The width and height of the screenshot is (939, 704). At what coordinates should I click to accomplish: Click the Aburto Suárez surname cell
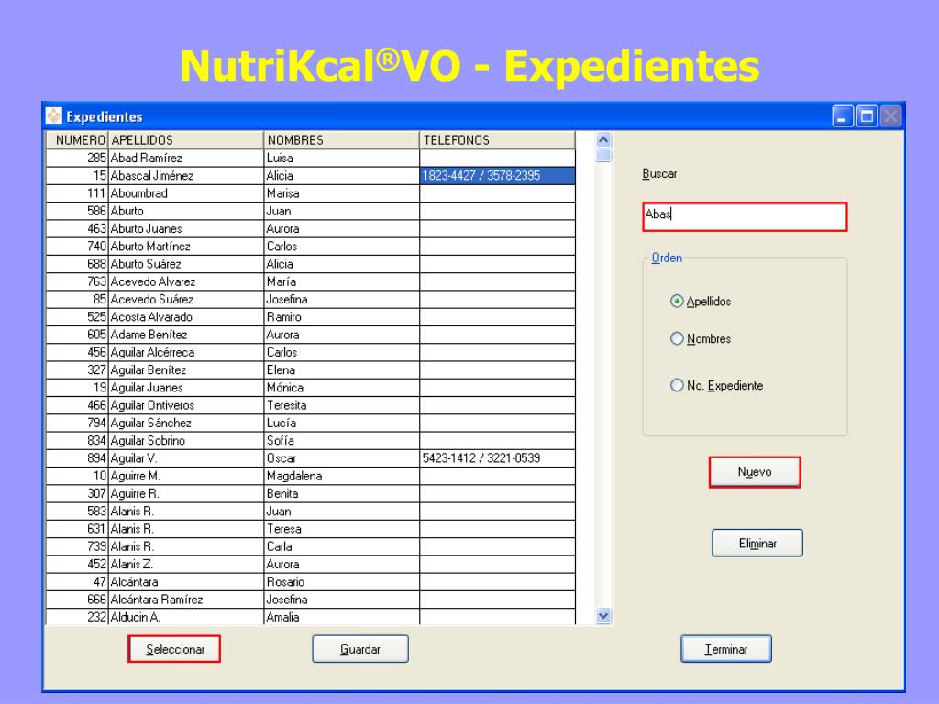coord(186,264)
